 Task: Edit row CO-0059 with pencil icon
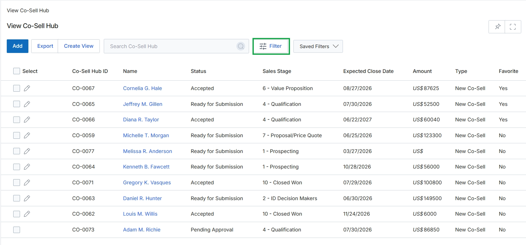(x=27, y=135)
